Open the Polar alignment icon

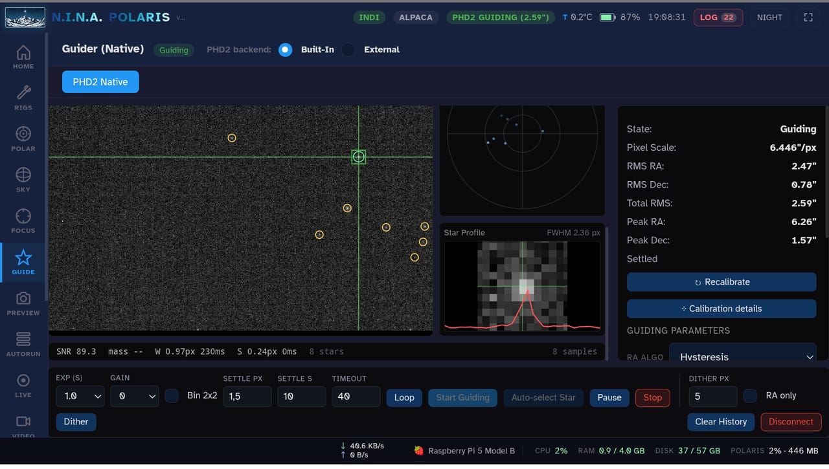pos(23,139)
